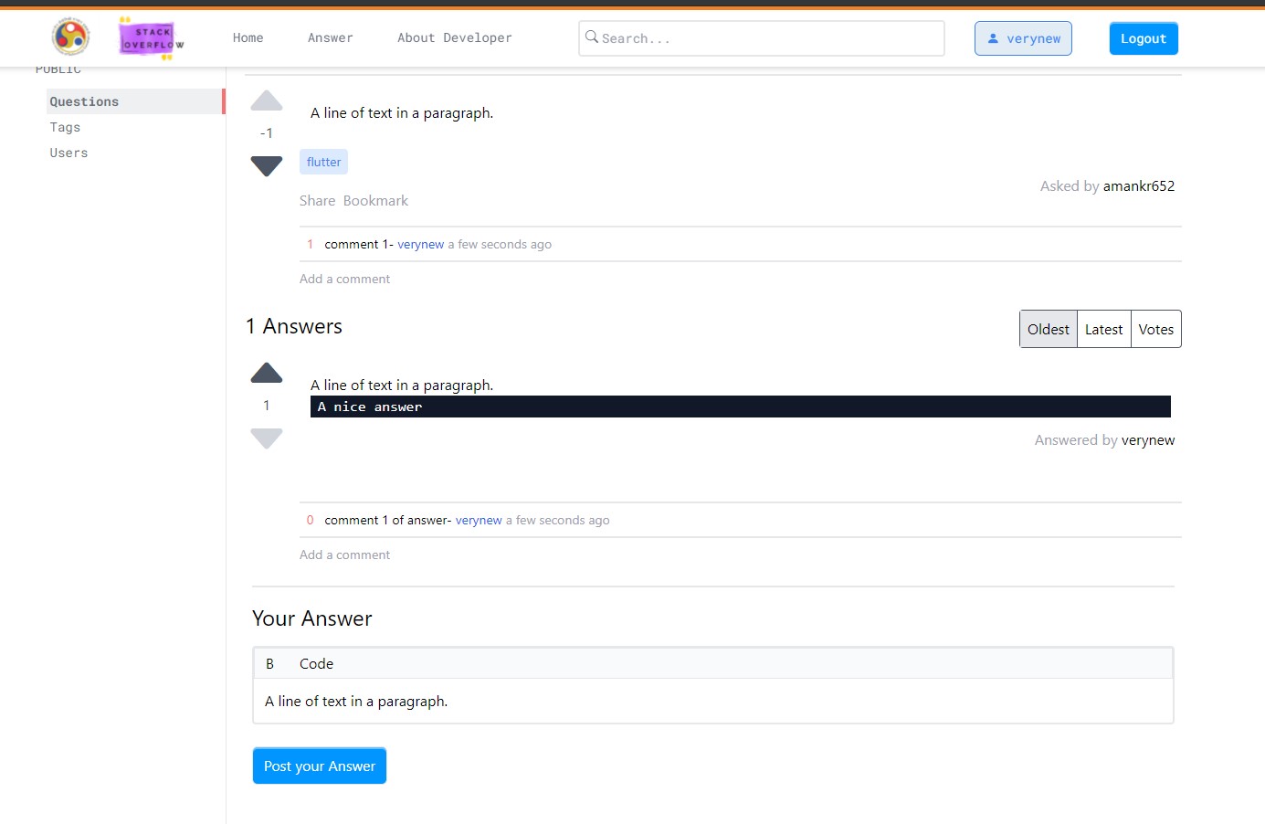1265x824 pixels.
Task: Click the 'Your Answer' heading
Action: 312,618
